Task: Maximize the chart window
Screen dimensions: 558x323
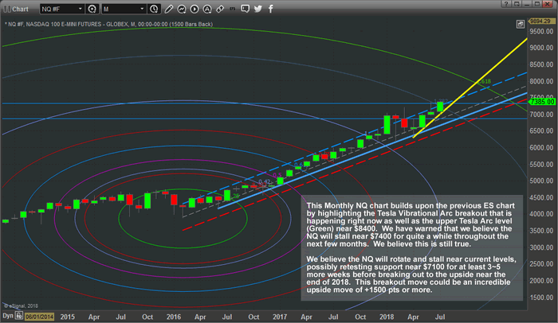Action: pyautogui.click(x=537, y=4)
